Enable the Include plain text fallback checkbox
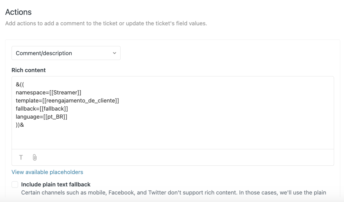The image size is (344, 202). [15, 185]
